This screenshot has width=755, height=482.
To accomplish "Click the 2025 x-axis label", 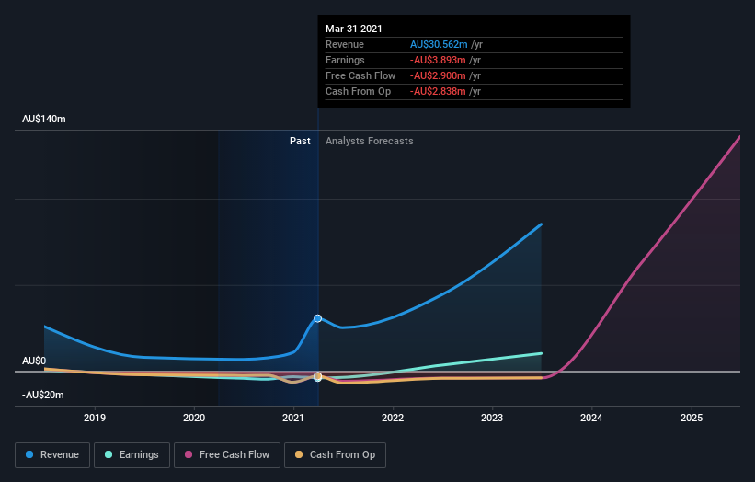I will 692,418.
